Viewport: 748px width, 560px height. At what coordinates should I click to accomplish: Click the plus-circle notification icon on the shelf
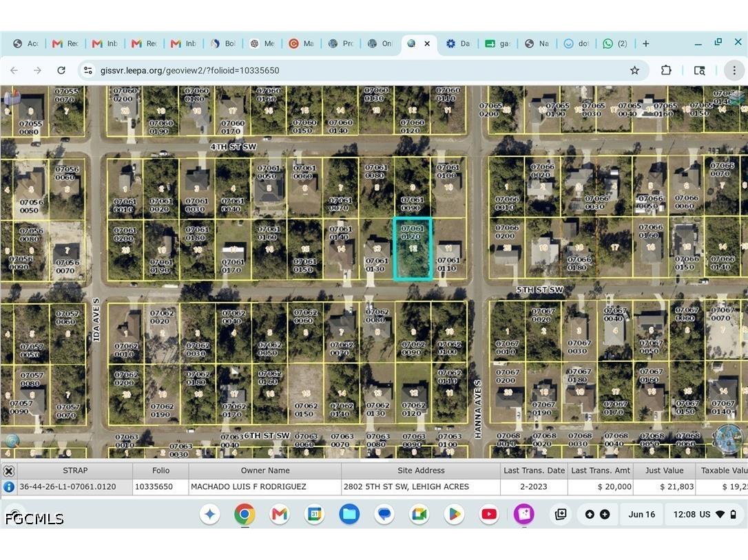pos(605,514)
